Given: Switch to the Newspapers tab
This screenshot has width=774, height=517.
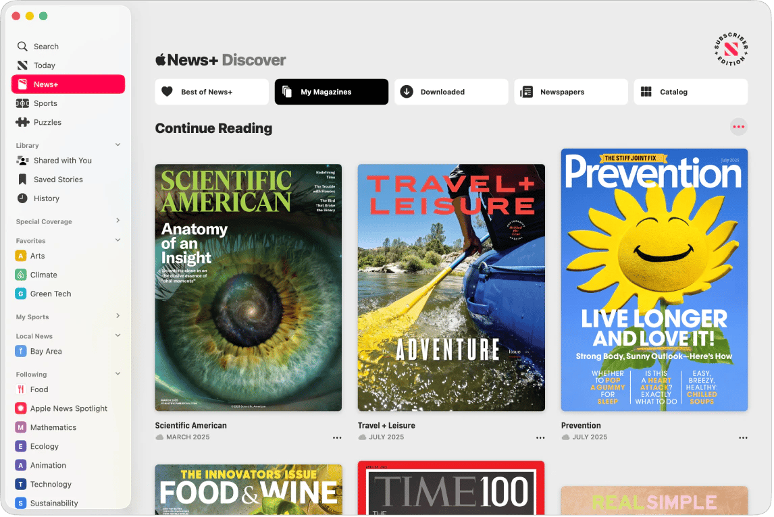Looking at the screenshot, I should (571, 92).
